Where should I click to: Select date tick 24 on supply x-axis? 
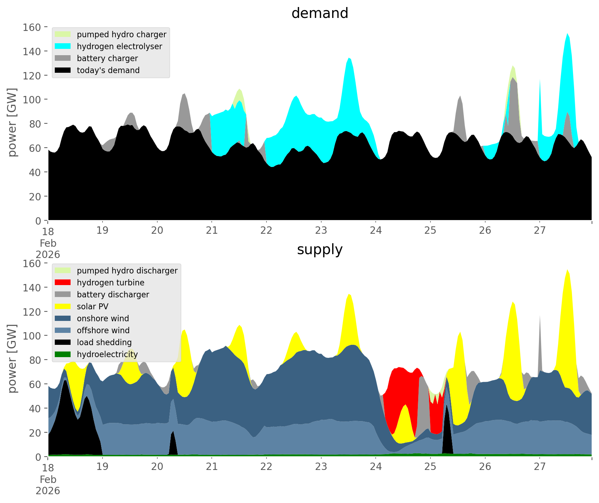coord(376,467)
